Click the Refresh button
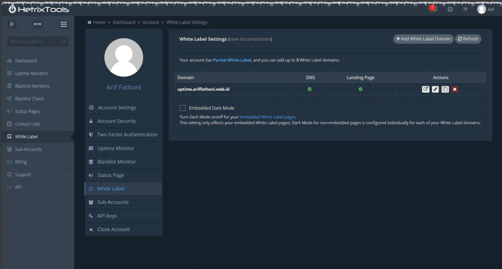Image resolution: width=502 pixels, height=269 pixels. pyautogui.click(x=468, y=39)
